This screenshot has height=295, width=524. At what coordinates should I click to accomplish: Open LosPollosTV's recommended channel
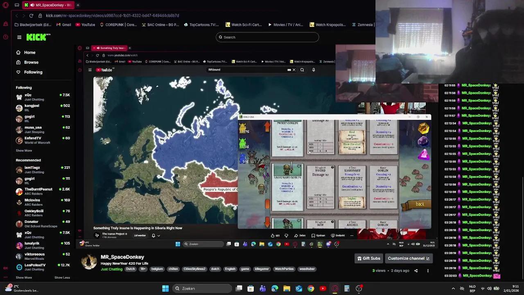(x=43, y=267)
